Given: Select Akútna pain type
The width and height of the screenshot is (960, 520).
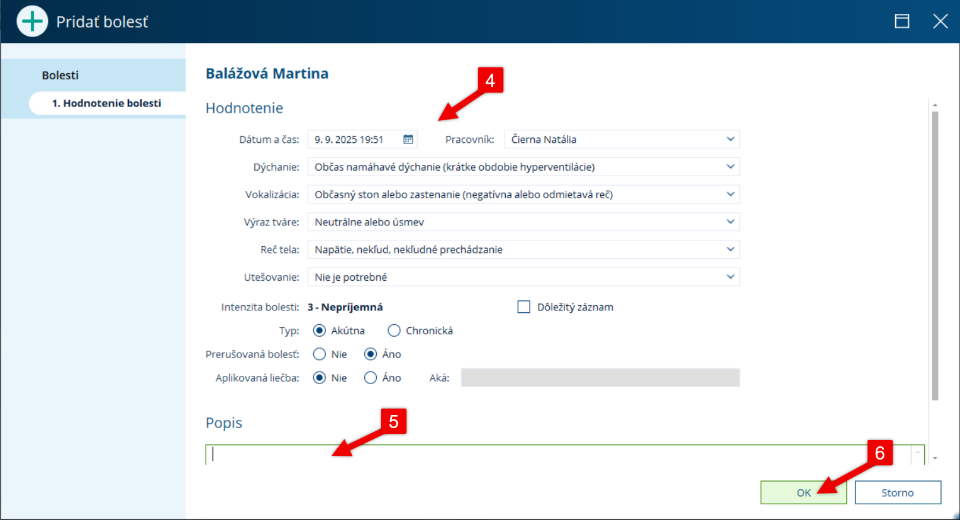Looking at the screenshot, I should pos(320,331).
